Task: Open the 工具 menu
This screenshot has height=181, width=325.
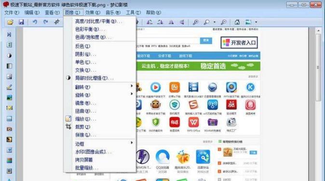Action: [x=133, y=13]
